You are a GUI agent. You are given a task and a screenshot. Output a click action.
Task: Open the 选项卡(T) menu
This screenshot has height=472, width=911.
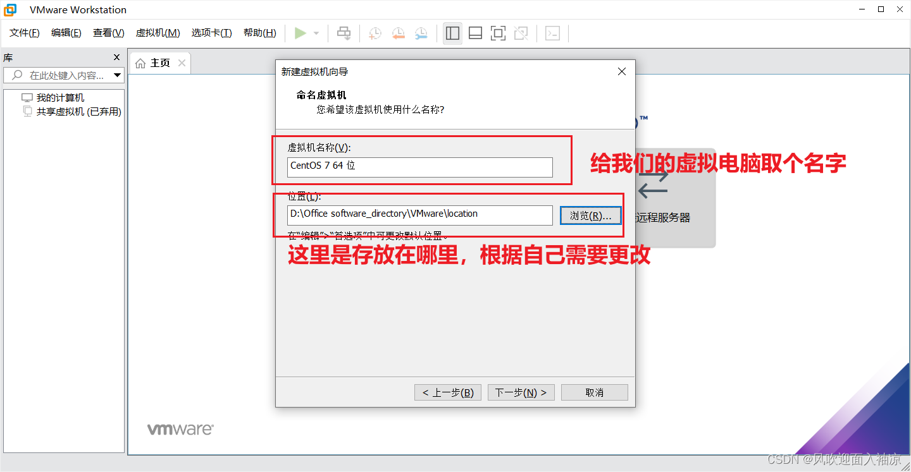click(x=212, y=33)
